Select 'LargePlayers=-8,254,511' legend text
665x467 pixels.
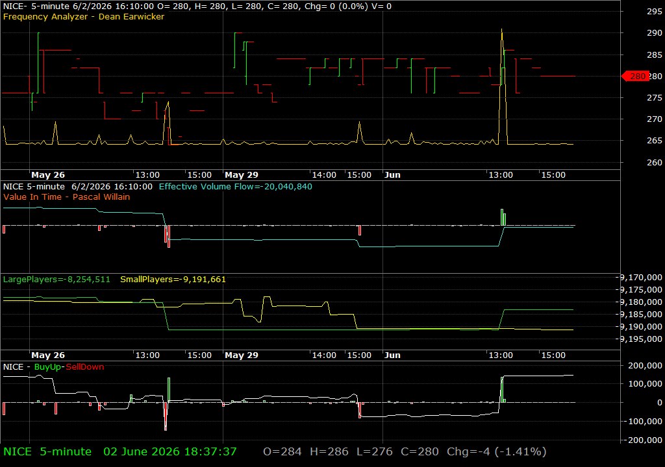pyautogui.click(x=56, y=280)
